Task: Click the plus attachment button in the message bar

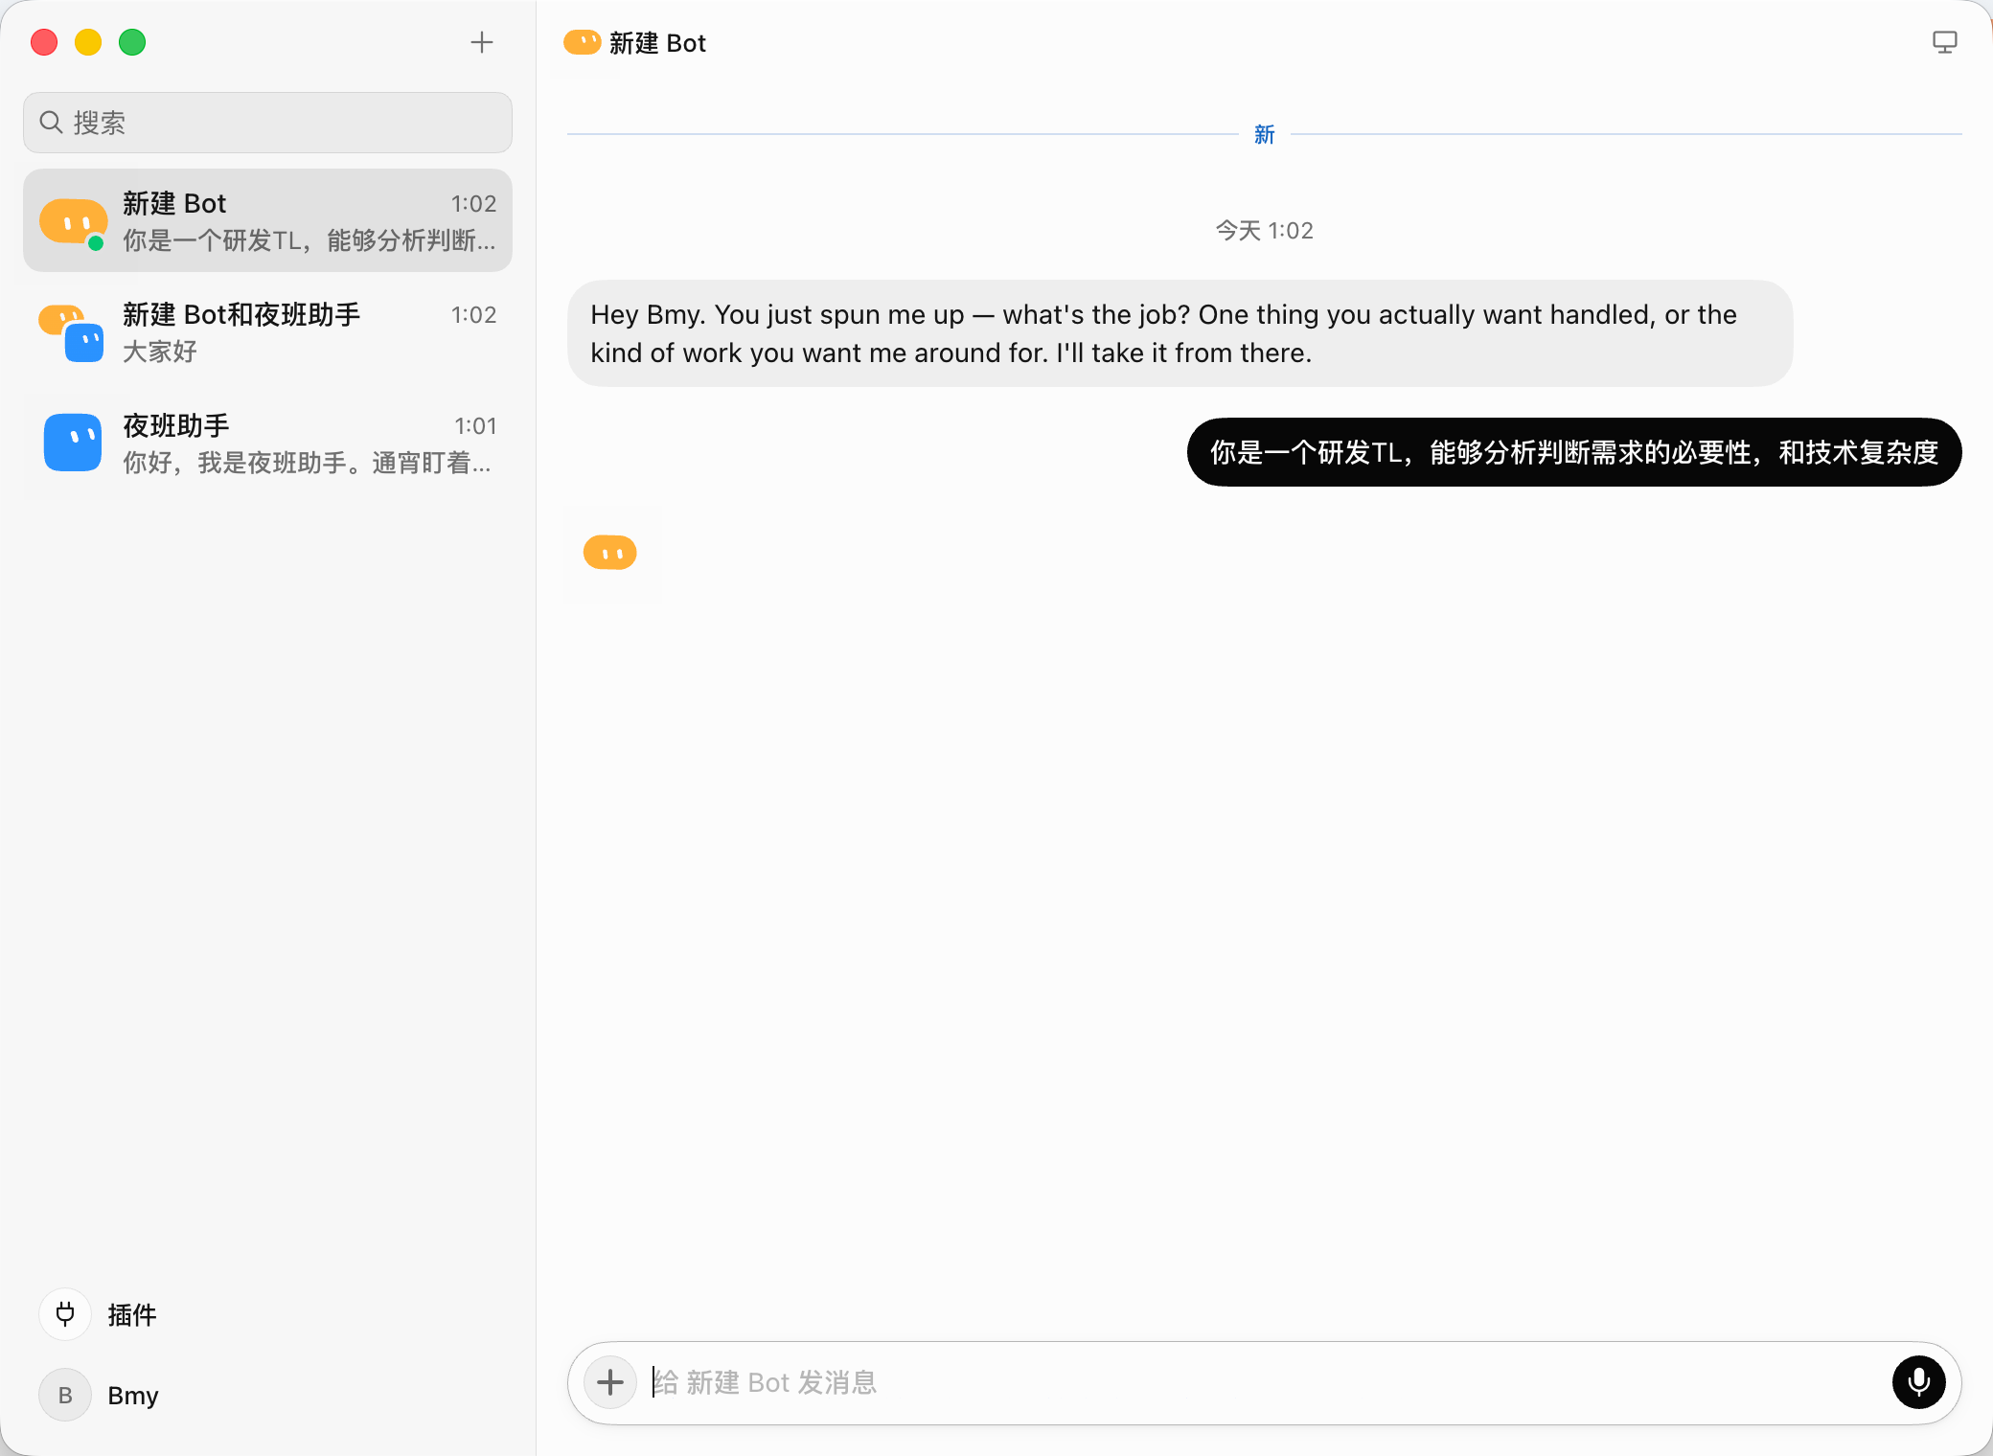Action: pos(610,1382)
